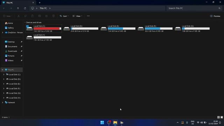Screen dimensions: 224x126
Task: Select Local Disk (E:) in sidebar tree
Action: pos(13,84)
